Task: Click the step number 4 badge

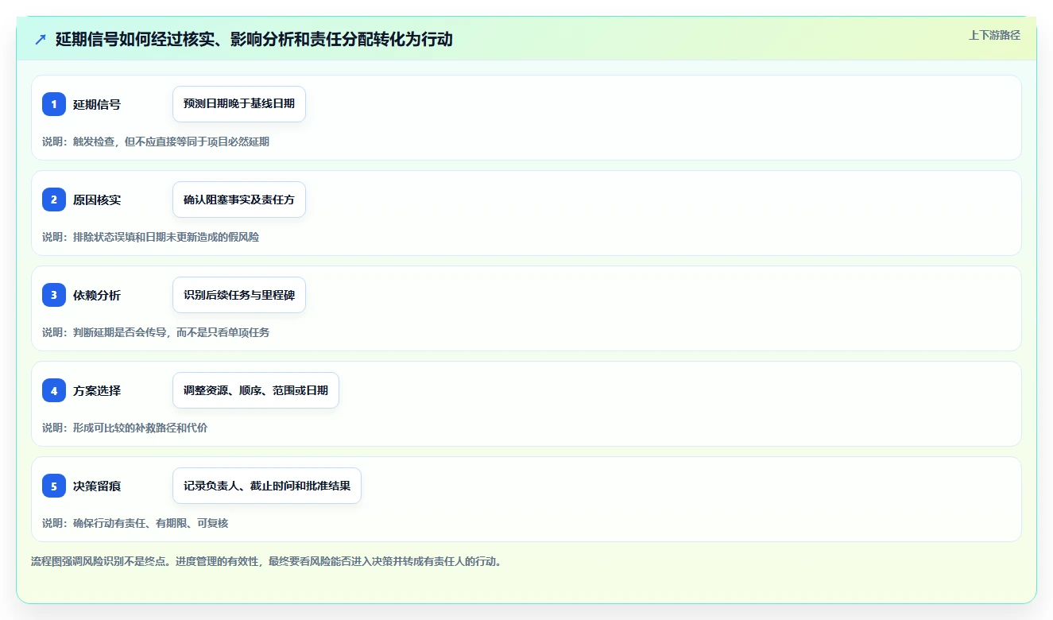Action: coord(54,390)
